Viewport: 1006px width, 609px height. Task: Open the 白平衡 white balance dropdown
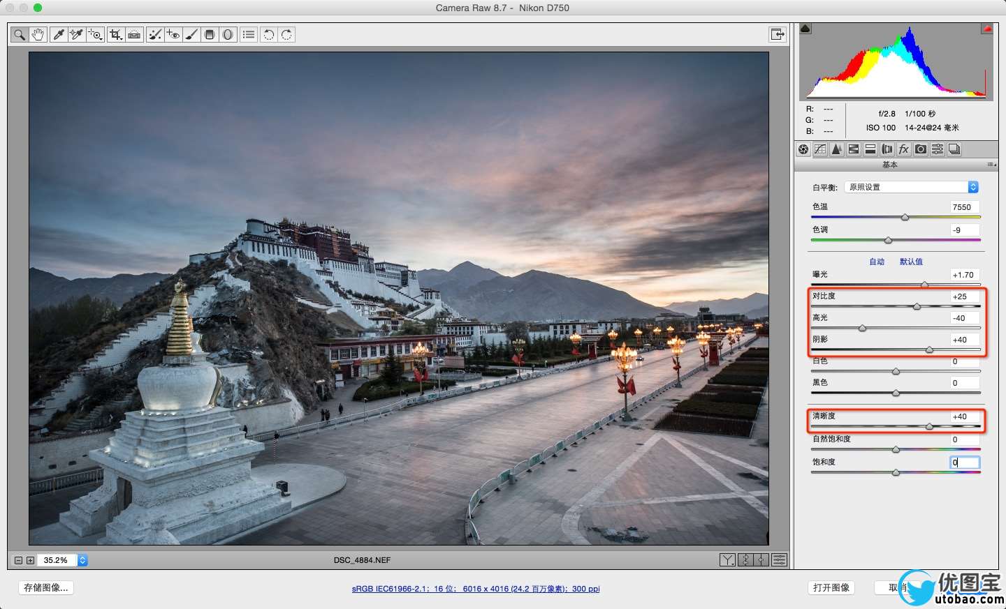click(x=912, y=187)
